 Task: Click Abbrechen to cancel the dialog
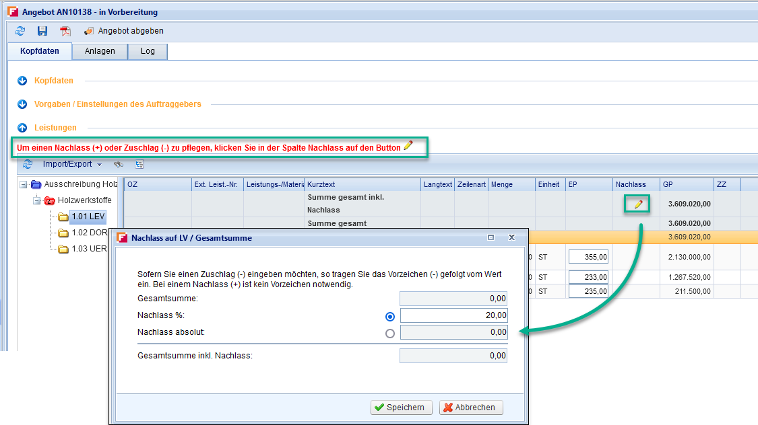click(471, 407)
